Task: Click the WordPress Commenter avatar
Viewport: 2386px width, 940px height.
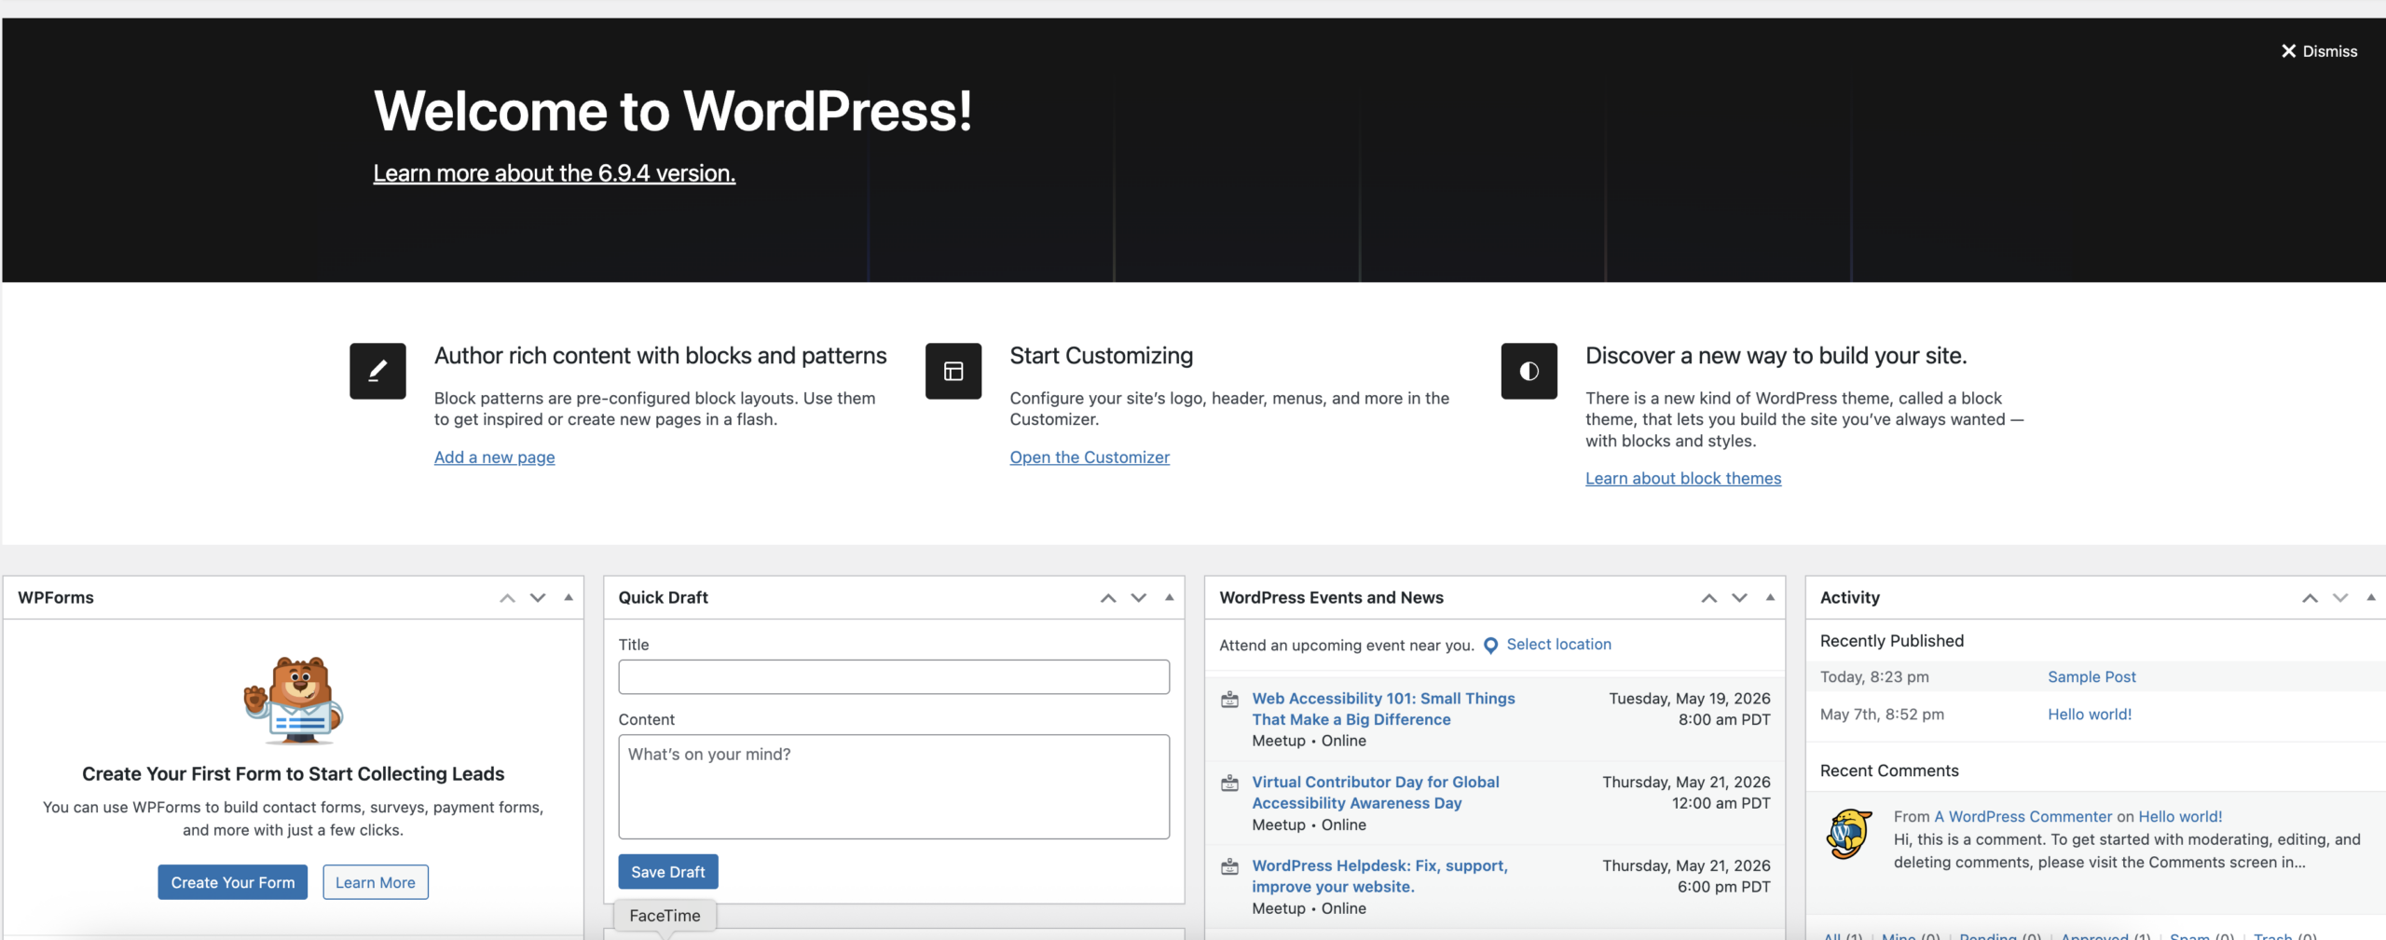Action: 1849,834
